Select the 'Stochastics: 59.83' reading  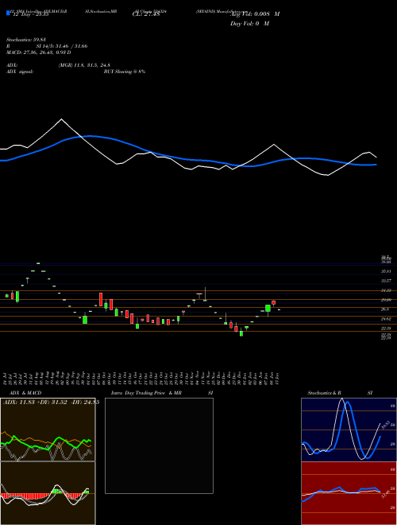[x=26, y=40]
